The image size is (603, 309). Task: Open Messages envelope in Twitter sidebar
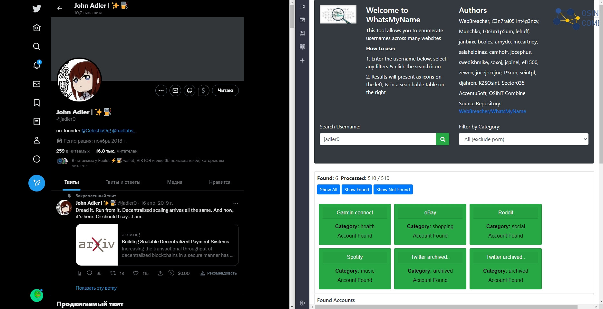(x=37, y=84)
